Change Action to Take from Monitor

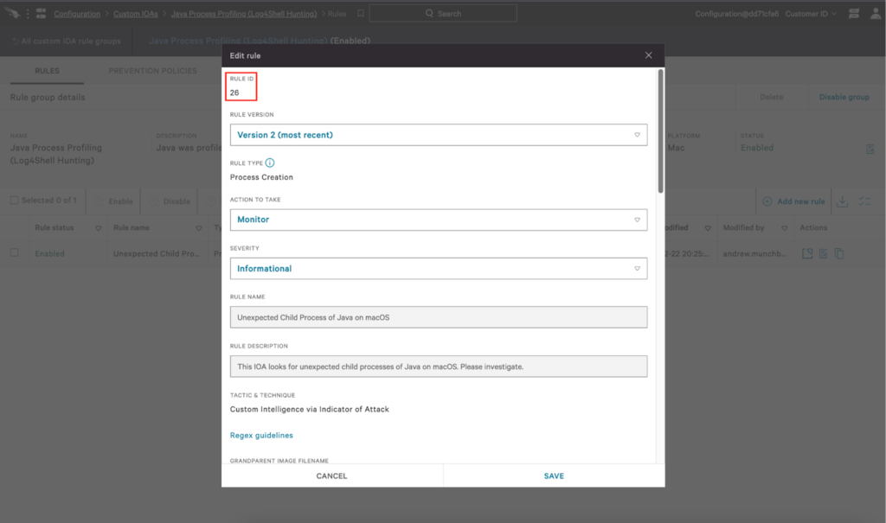(x=439, y=220)
